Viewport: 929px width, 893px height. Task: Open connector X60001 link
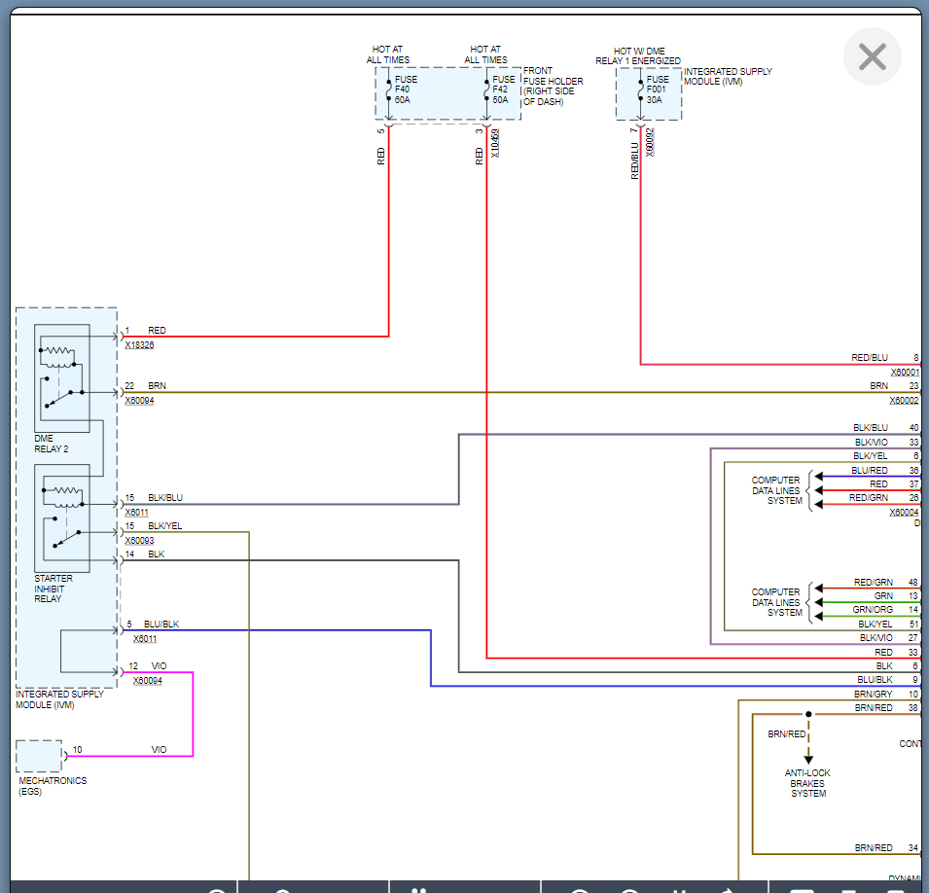[904, 373]
